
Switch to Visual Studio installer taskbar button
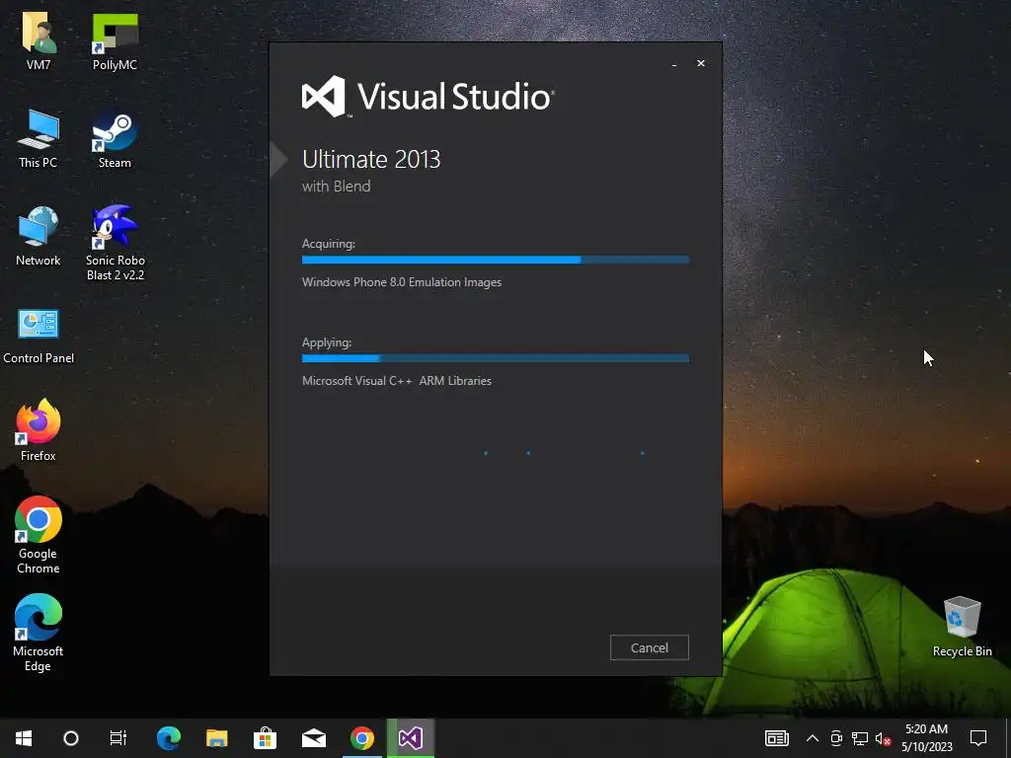tap(411, 738)
